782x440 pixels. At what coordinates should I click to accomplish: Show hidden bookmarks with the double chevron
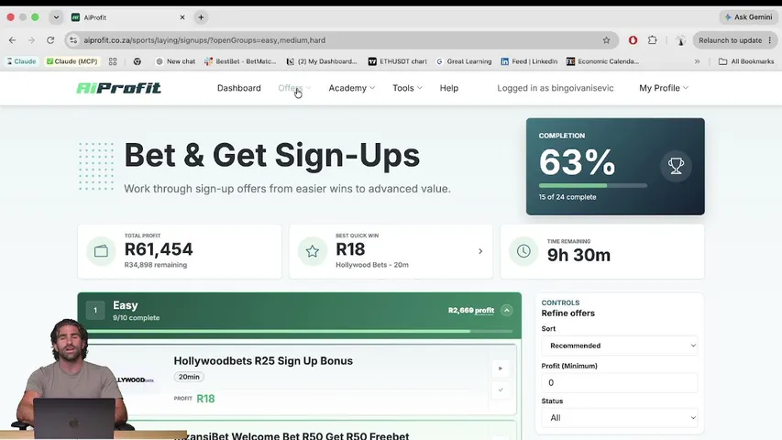tap(698, 61)
